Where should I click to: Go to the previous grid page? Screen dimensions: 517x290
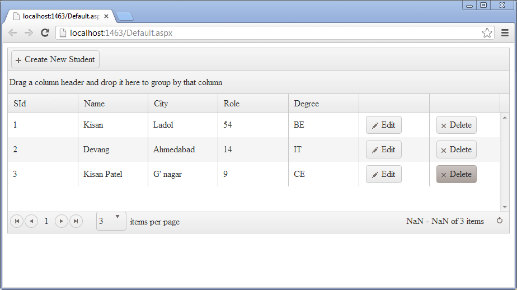[x=31, y=221]
